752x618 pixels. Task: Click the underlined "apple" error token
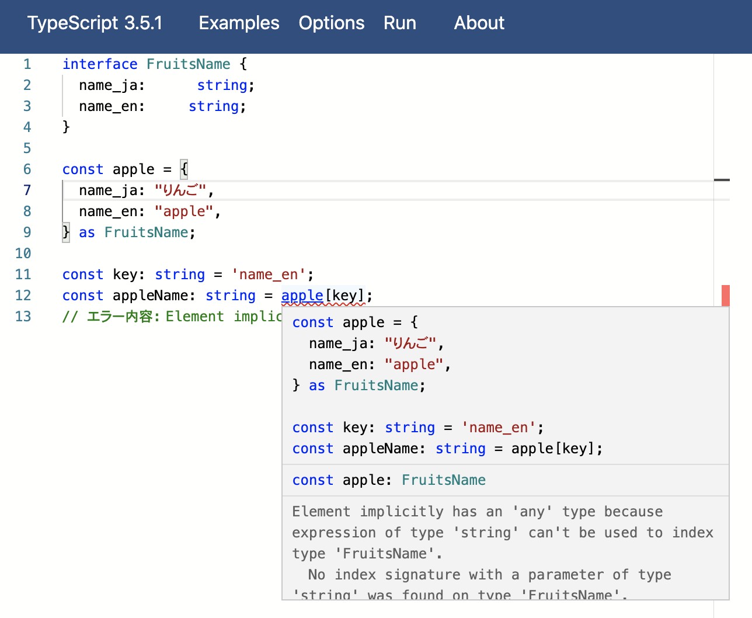pyautogui.click(x=302, y=296)
